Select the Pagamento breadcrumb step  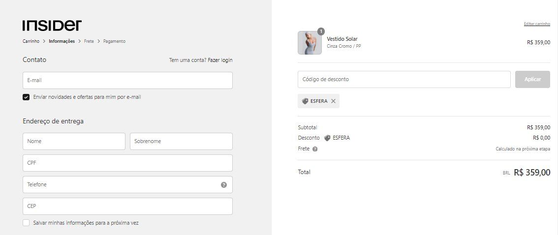(114, 41)
